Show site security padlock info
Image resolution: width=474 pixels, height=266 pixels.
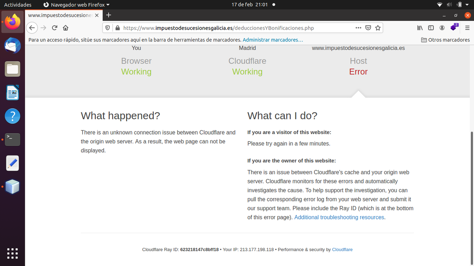118,28
